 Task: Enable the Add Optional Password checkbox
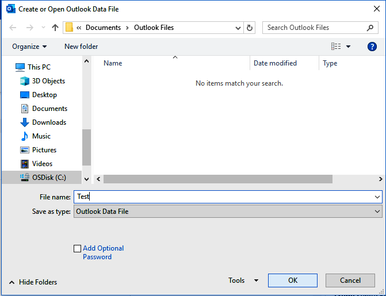(77, 248)
